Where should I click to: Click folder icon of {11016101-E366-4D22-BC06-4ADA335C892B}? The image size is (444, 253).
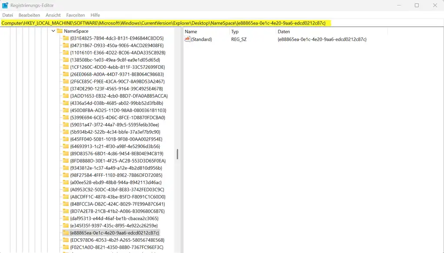(66, 52)
